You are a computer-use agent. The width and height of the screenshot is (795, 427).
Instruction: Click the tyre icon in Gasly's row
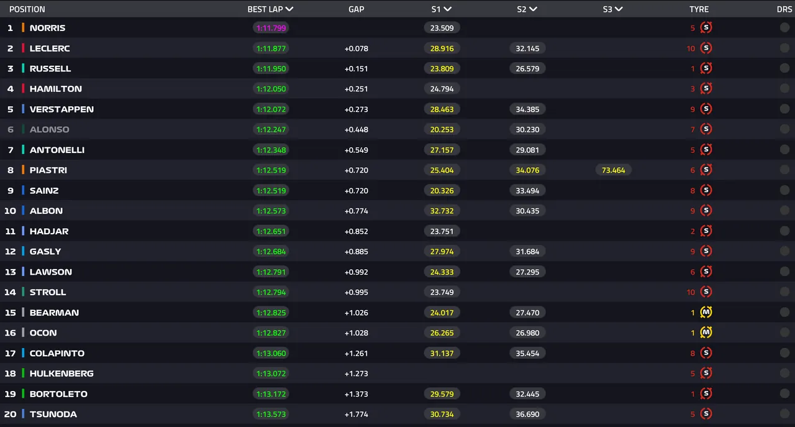pyautogui.click(x=706, y=251)
